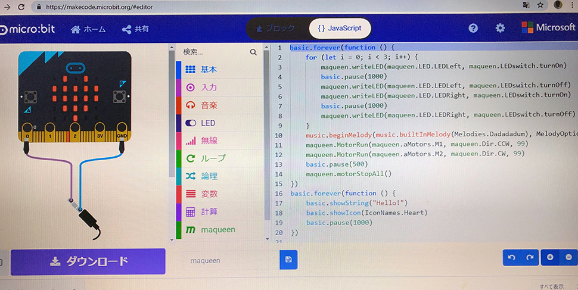Screen dimensions: 578x290
Task: Open the settings gear menu
Action: [x=500, y=28]
